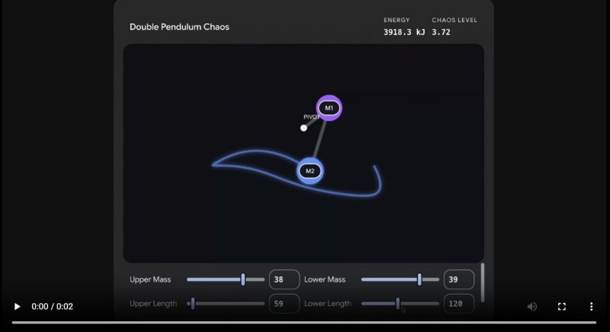
Task: Click the Upper Mass value field showing 38
Action: click(284, 279)
